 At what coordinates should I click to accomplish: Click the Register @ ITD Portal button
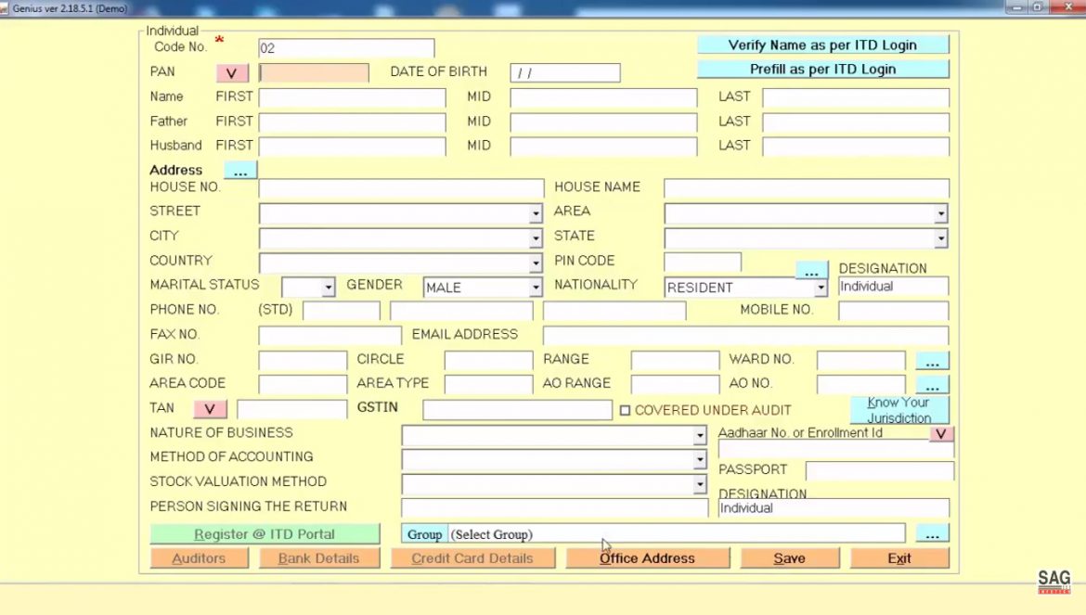265,534
